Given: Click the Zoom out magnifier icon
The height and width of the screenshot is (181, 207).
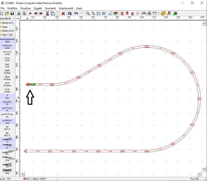Looking at the screenshot, I should pos(93,13).
